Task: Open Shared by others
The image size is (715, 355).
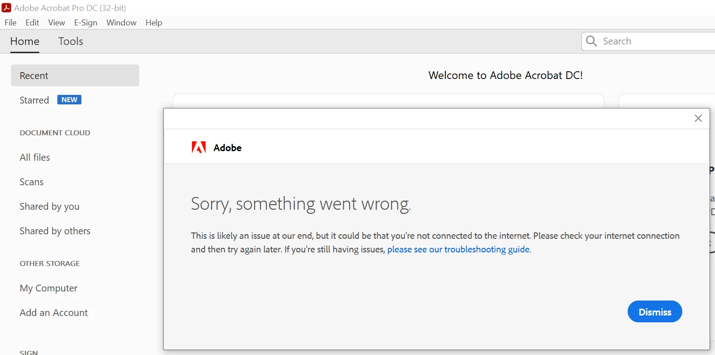Action: click(x=55, y=231)
